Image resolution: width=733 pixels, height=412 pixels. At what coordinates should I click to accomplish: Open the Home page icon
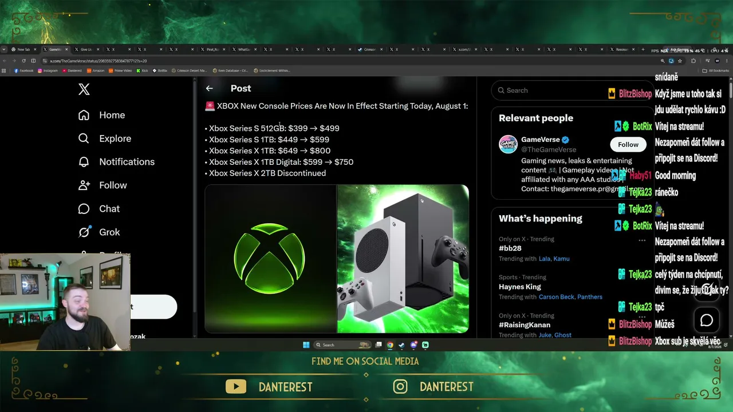click(84, 115)
